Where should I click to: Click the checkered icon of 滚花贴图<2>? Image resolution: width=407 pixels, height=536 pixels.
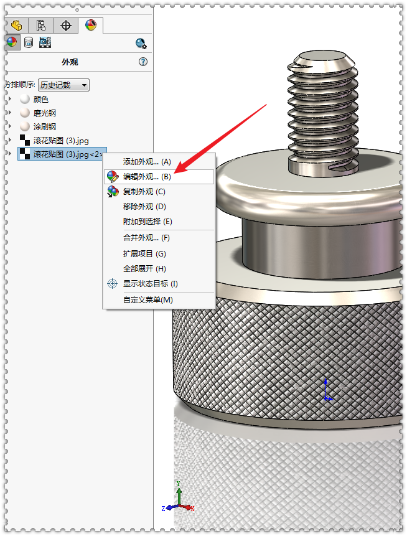pos(25,154)
